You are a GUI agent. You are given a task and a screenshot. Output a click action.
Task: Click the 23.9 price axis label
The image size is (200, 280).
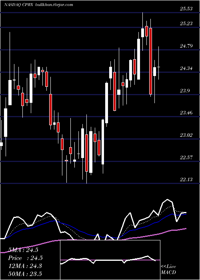tap(185, 91)
